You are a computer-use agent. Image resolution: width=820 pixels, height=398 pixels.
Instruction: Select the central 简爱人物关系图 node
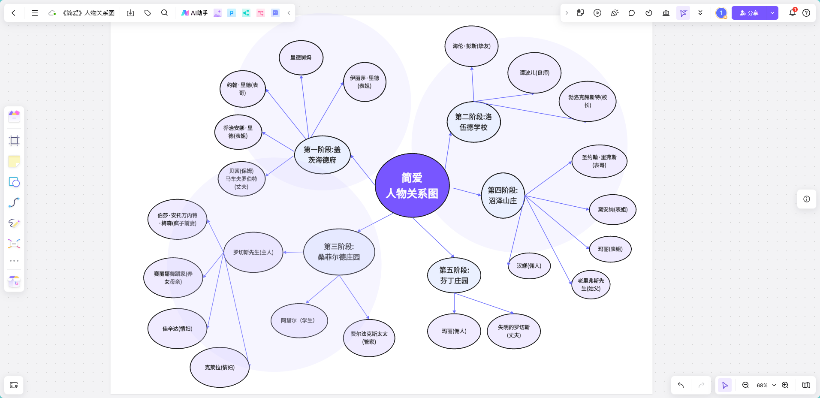pyautogui.click(x=412, y=185)
